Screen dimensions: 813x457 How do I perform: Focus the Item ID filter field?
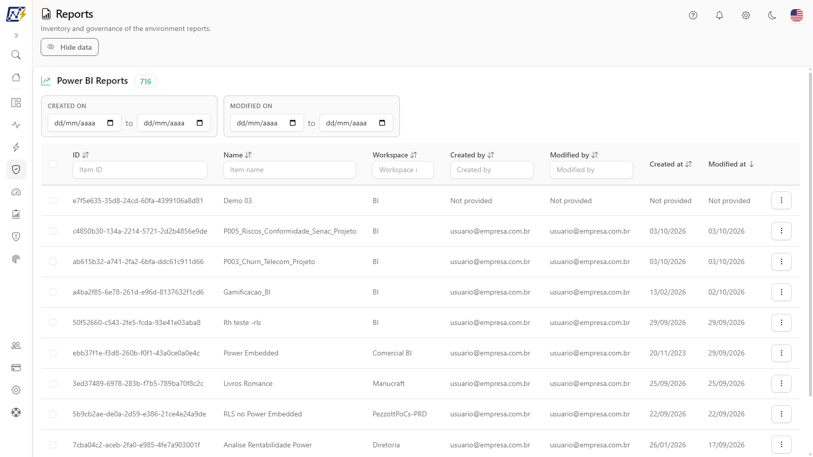pos(140,170)
